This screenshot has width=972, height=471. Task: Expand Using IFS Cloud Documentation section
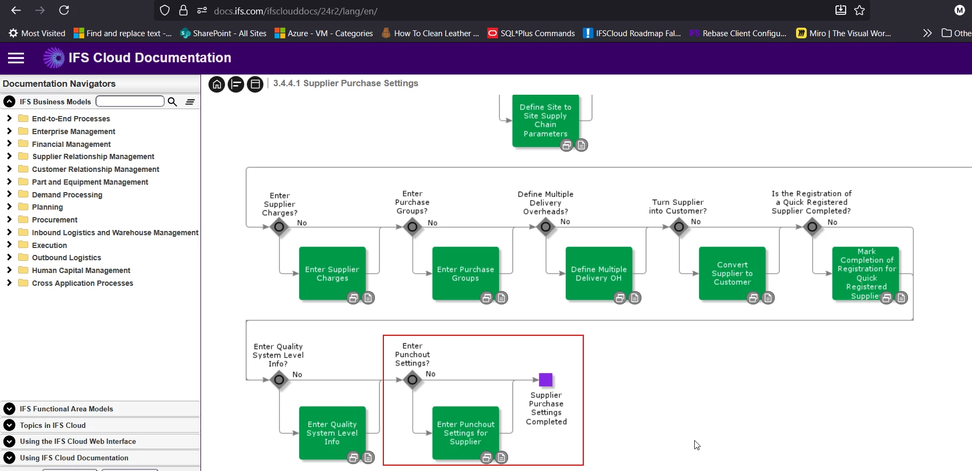tap(9, 458)
